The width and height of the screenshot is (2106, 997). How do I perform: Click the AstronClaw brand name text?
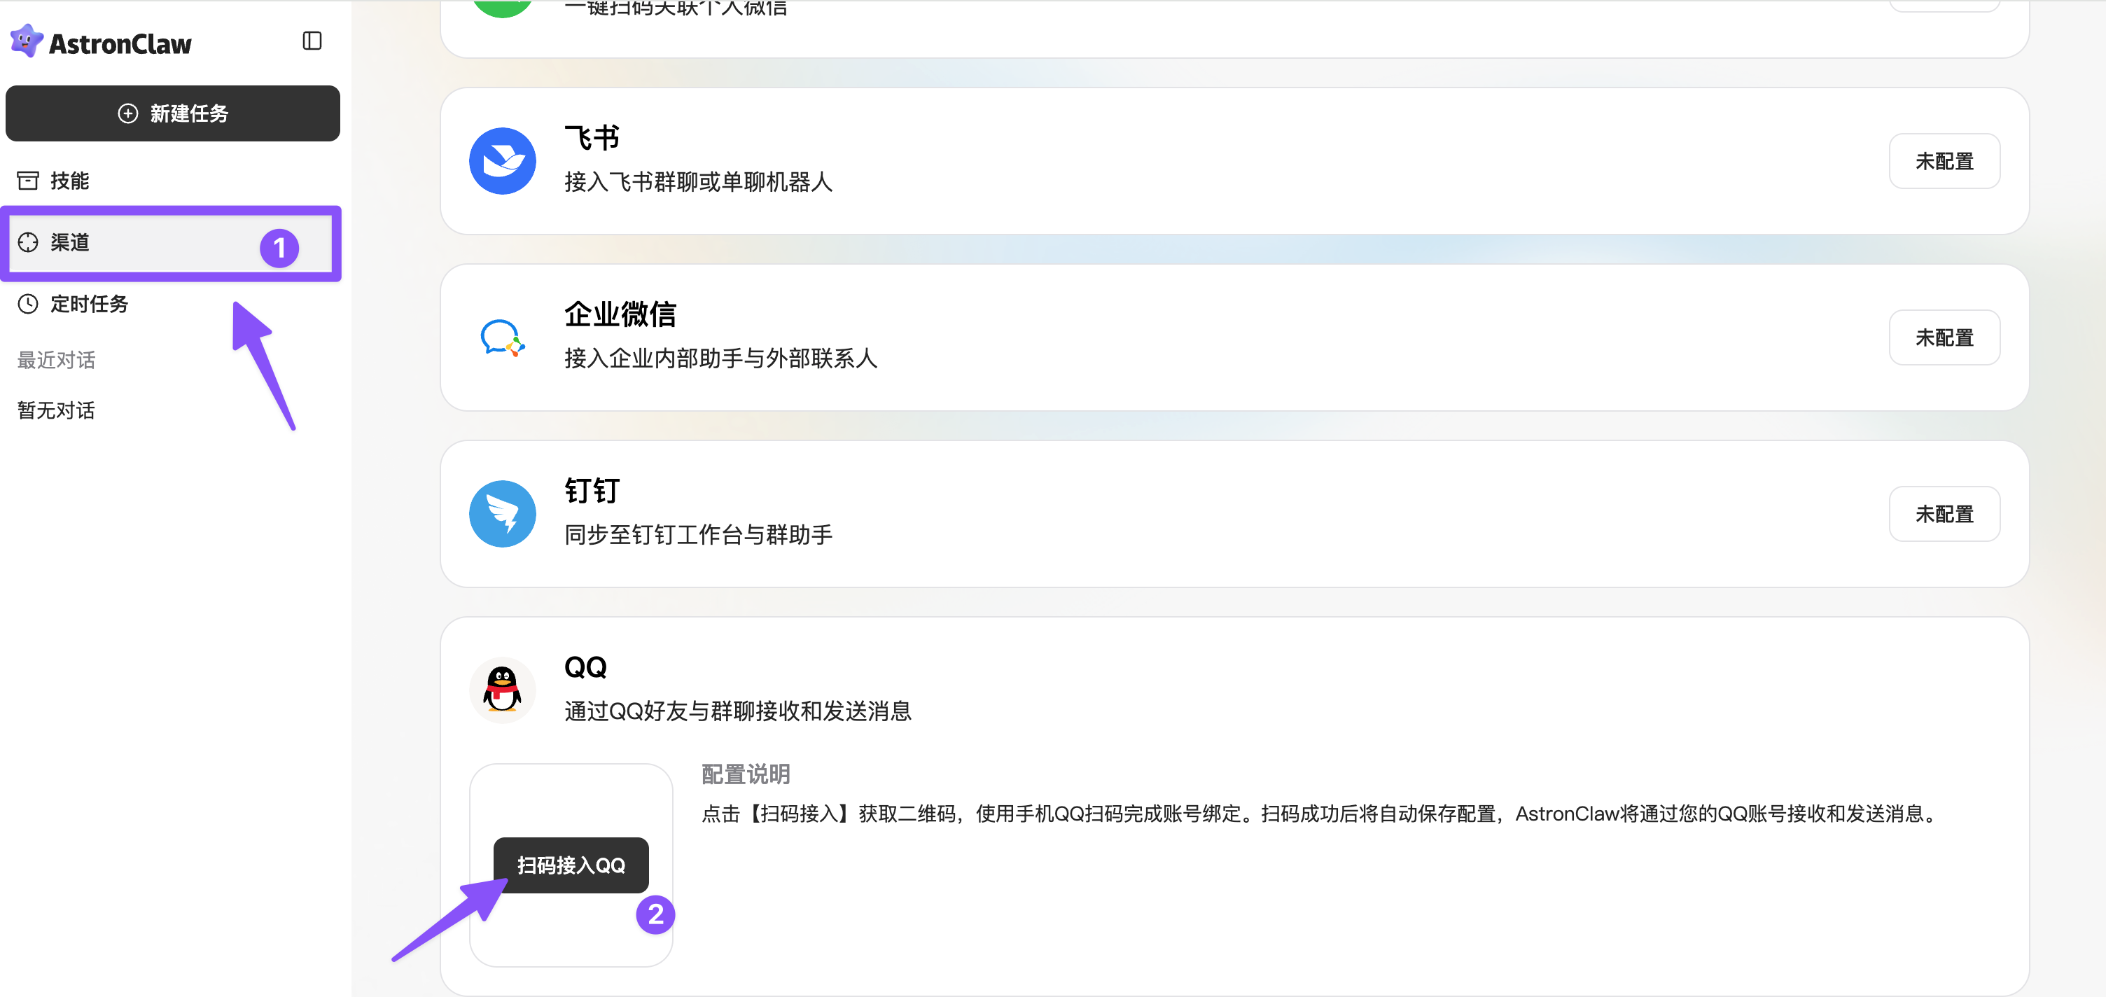[120, 43]
